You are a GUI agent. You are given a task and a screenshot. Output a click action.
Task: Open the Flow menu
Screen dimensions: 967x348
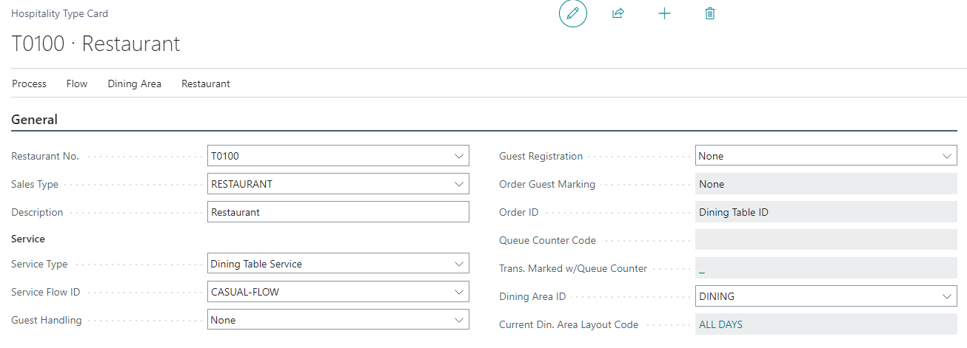(77, 84)
